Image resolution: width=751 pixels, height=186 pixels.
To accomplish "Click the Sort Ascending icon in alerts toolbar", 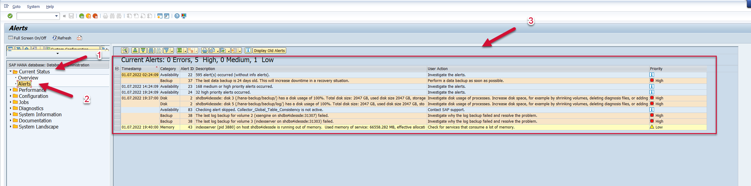I will (x=135, y=50).
